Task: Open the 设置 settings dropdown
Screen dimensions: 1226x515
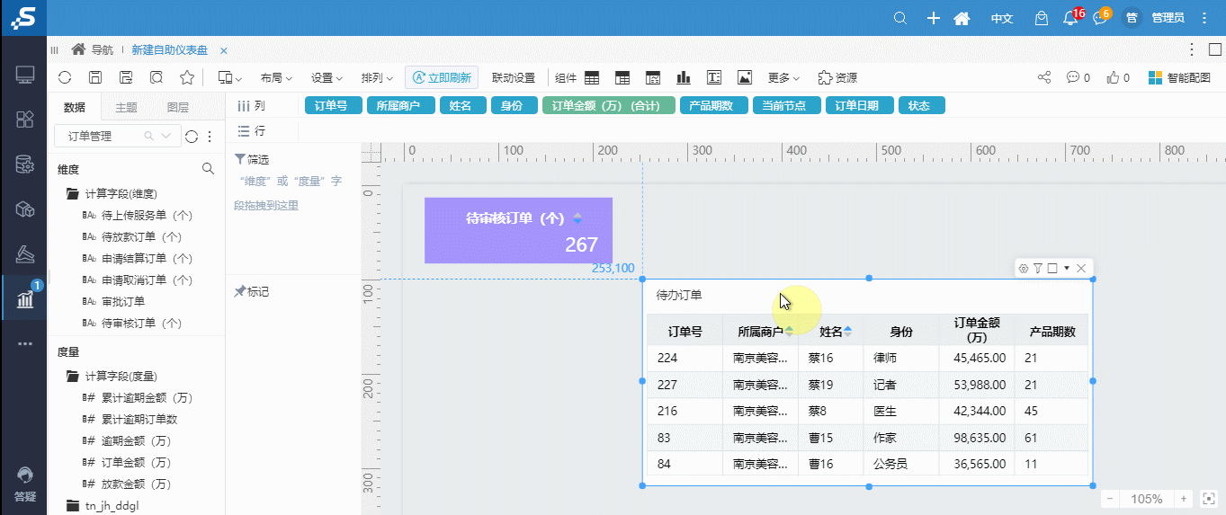Action: (327, 77)
